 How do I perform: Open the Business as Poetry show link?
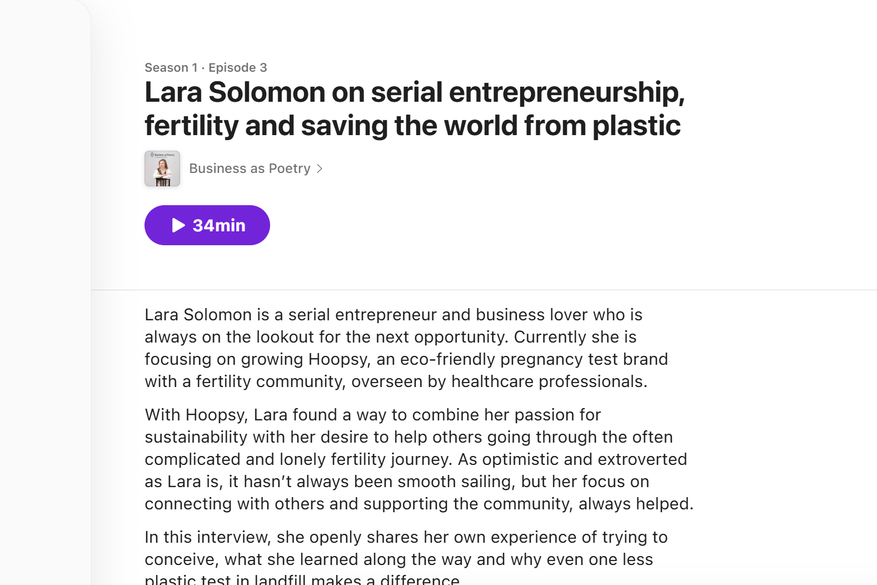[x=250, y=168]
